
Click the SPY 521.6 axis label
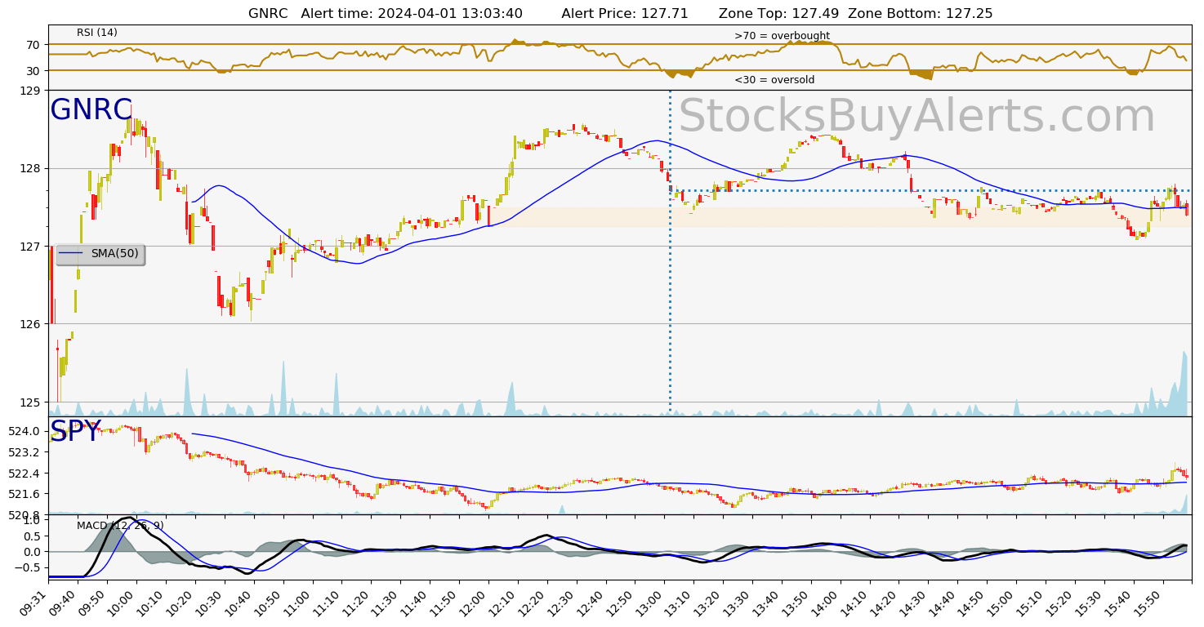[x=25, y=494]
